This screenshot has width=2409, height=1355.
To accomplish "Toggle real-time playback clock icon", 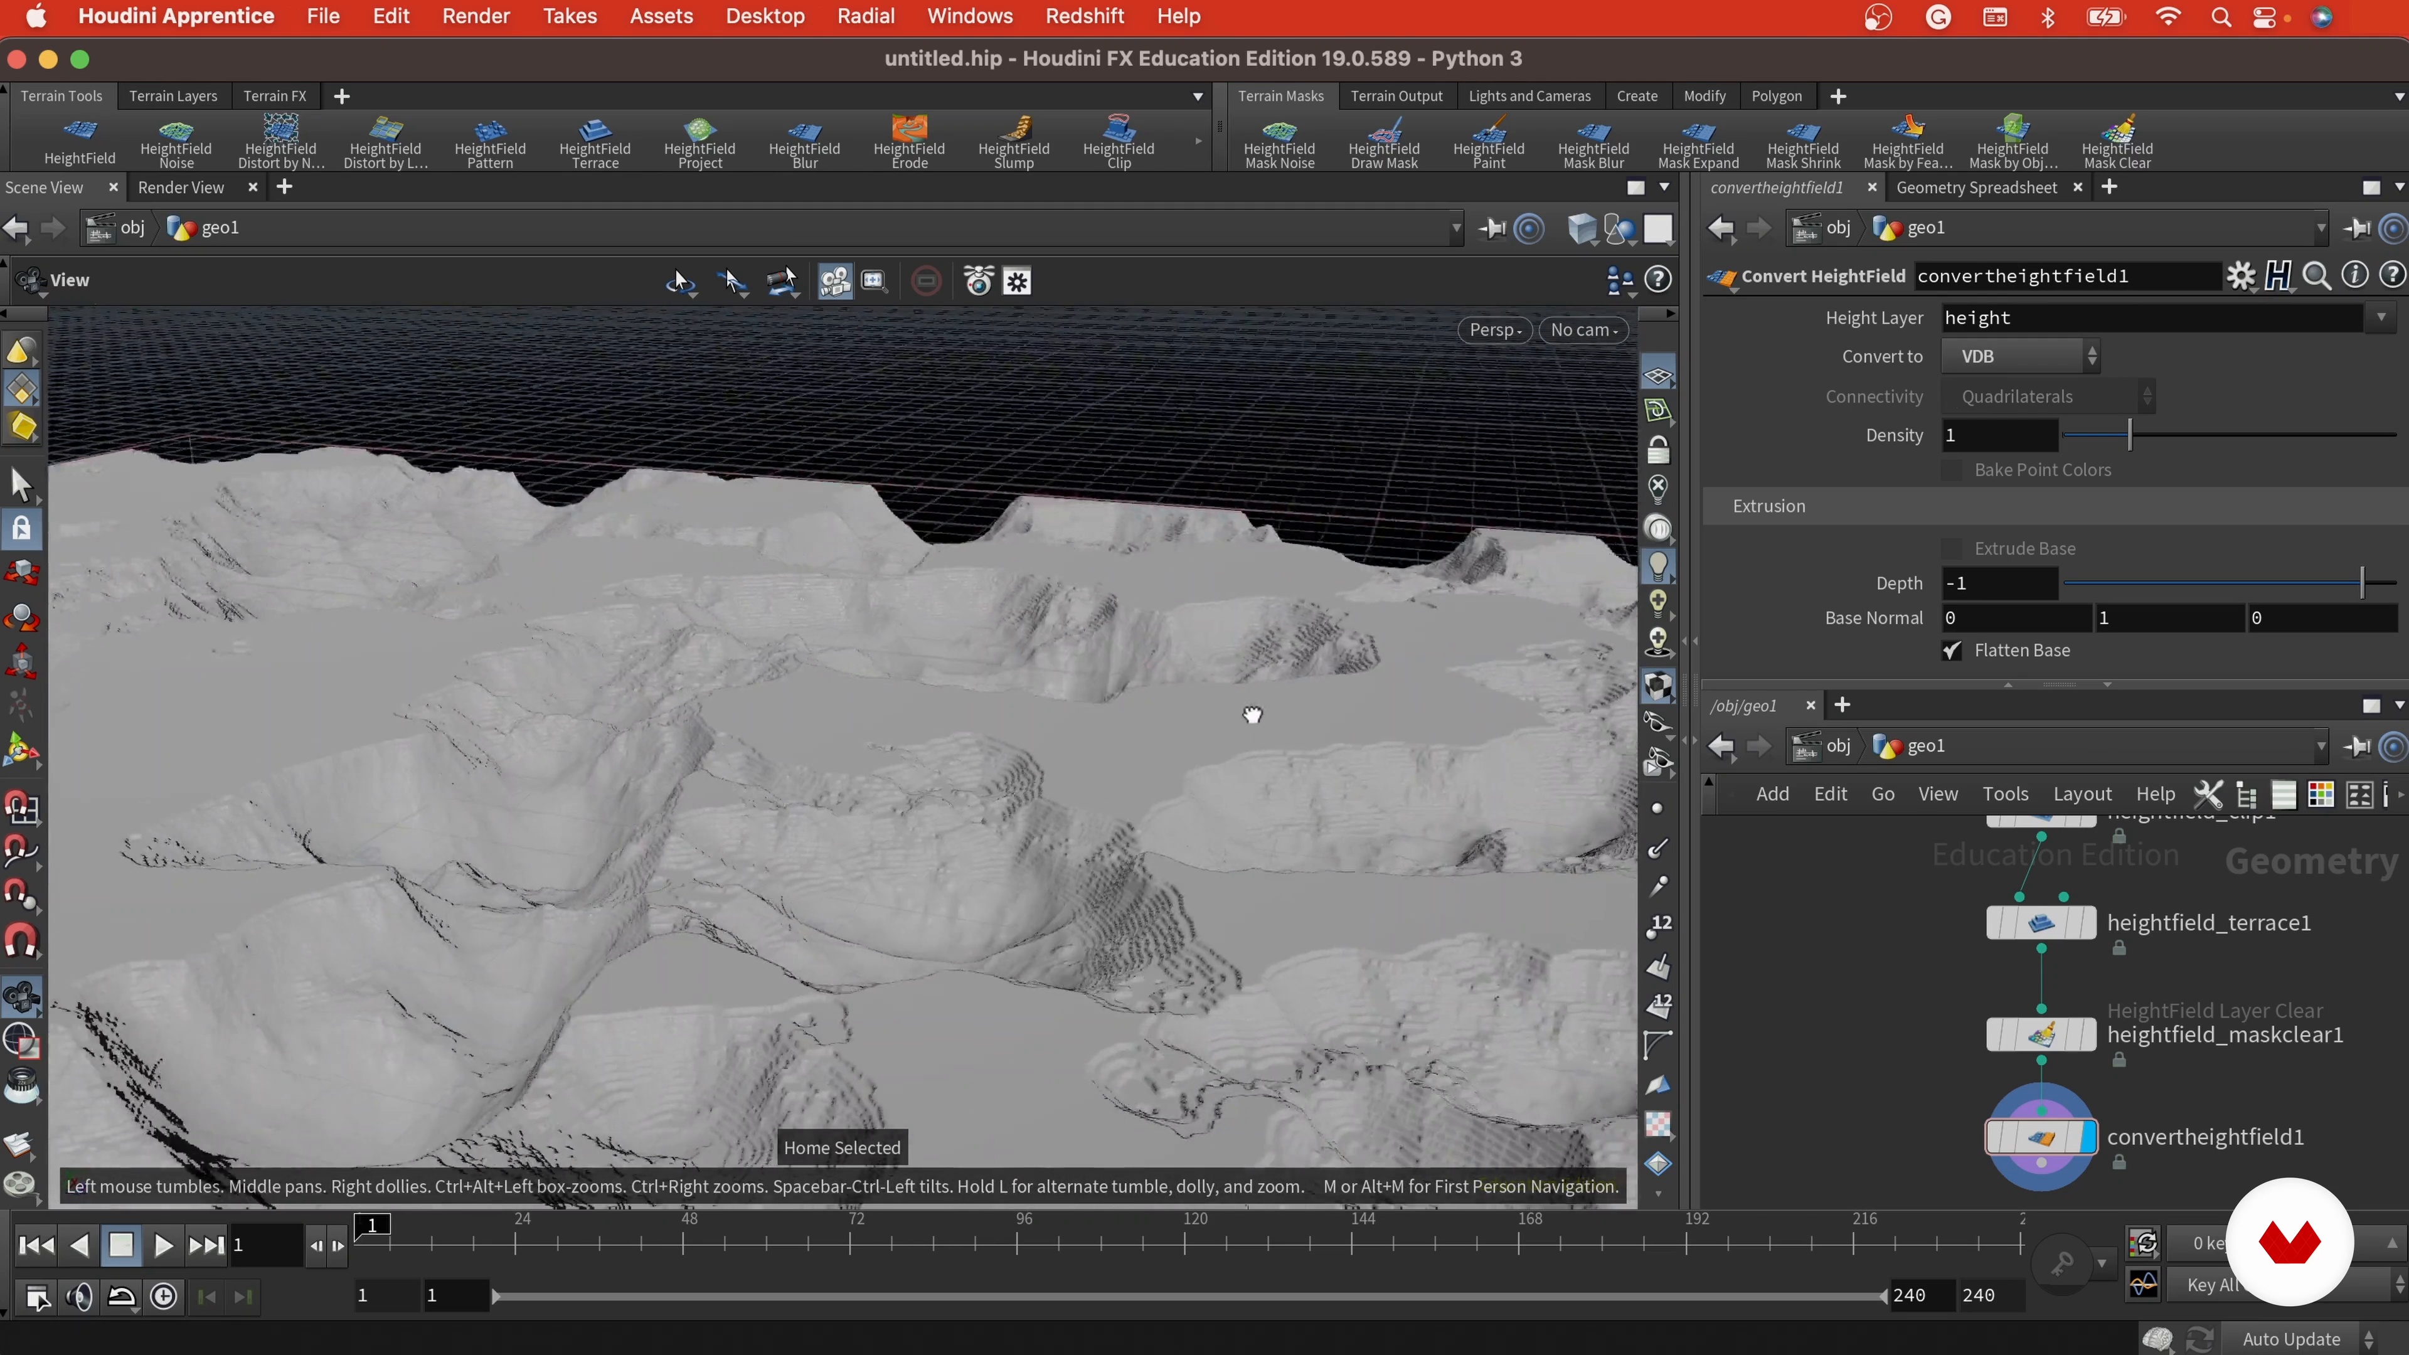I will pos(164,1296).
